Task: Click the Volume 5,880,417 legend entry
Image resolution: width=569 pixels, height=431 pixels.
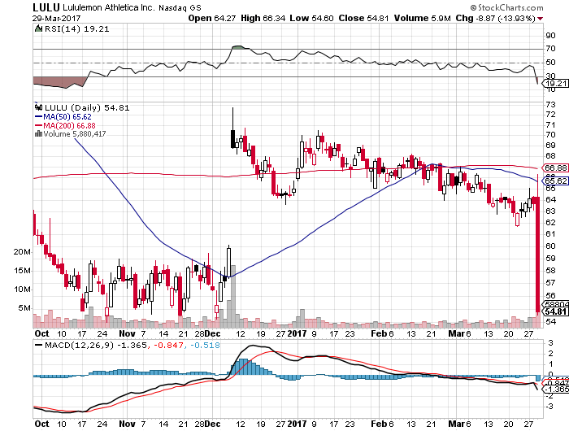Action: (x=75, y=134)
